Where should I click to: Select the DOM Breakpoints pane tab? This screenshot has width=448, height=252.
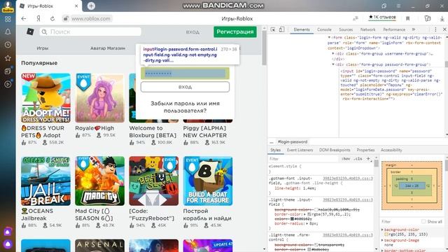[335, 150]
